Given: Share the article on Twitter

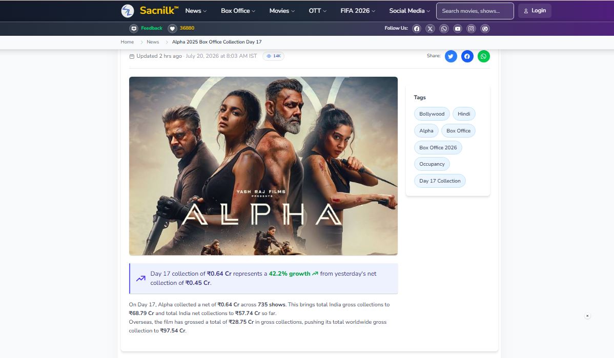Looking at the screenshot, I should [451, 56].
